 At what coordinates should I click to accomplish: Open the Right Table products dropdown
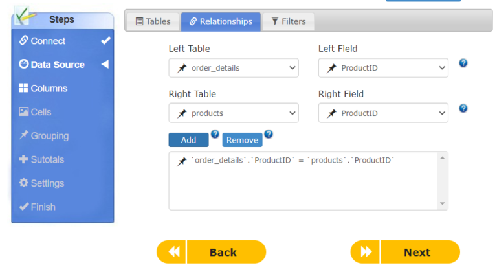tap(234, 113)
